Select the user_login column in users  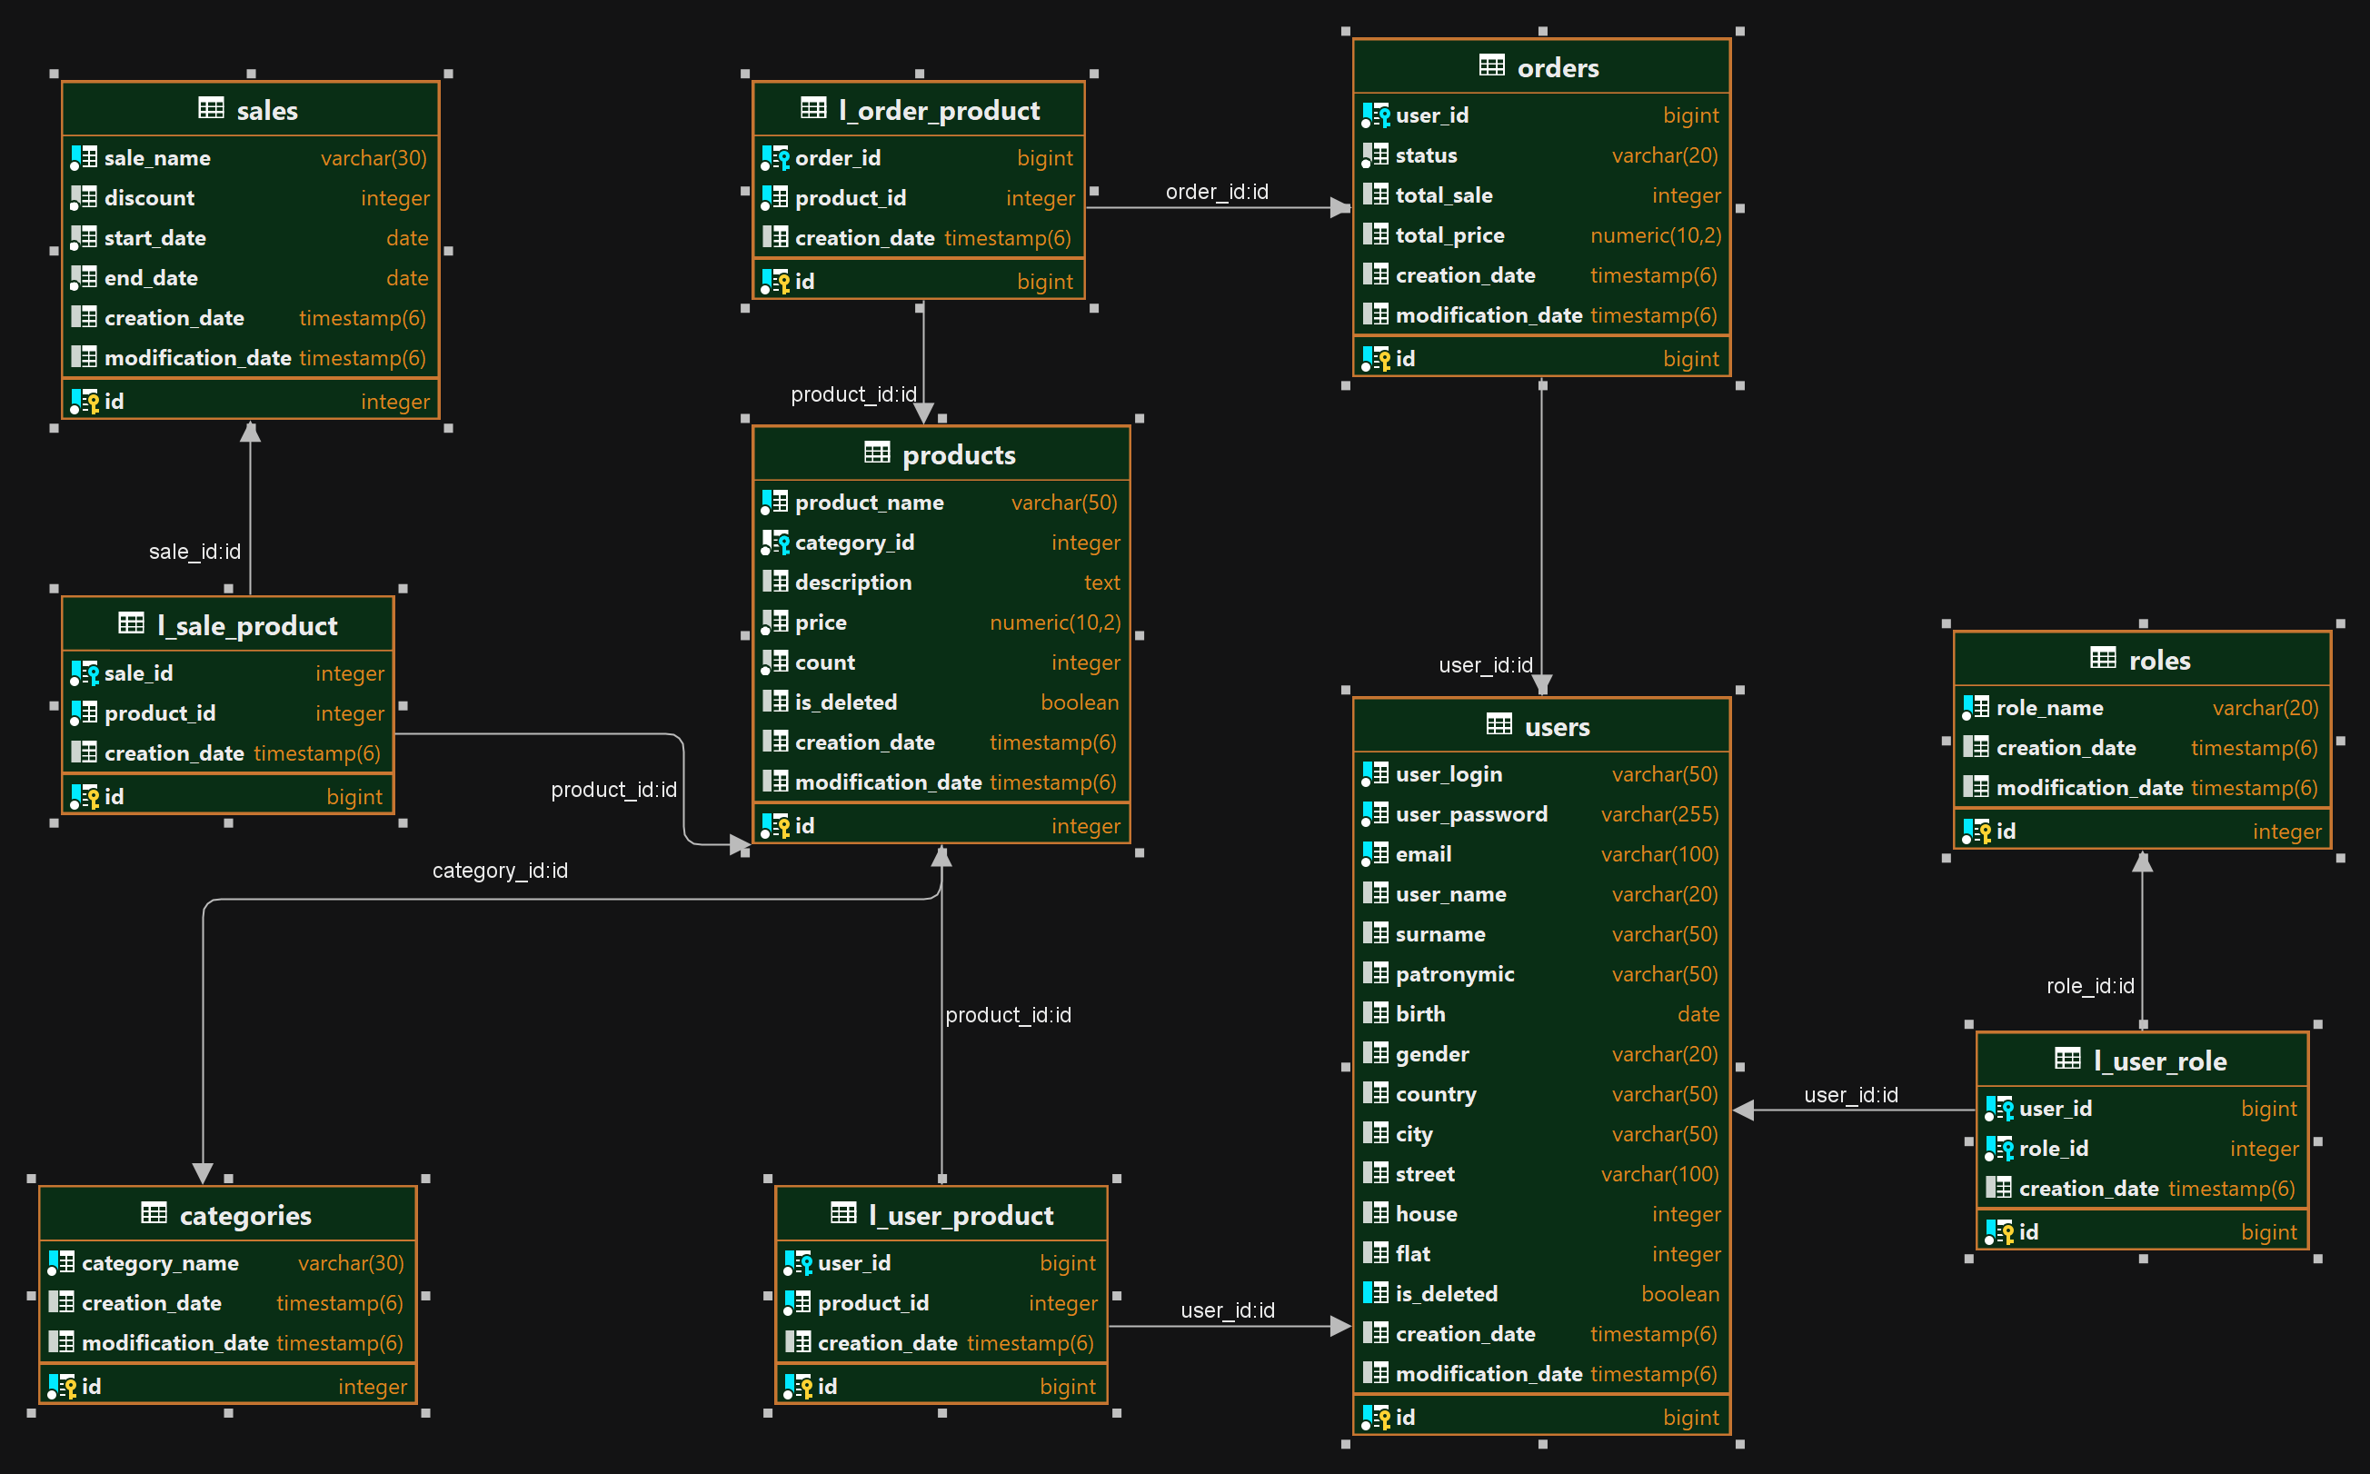click(1541, 774)
